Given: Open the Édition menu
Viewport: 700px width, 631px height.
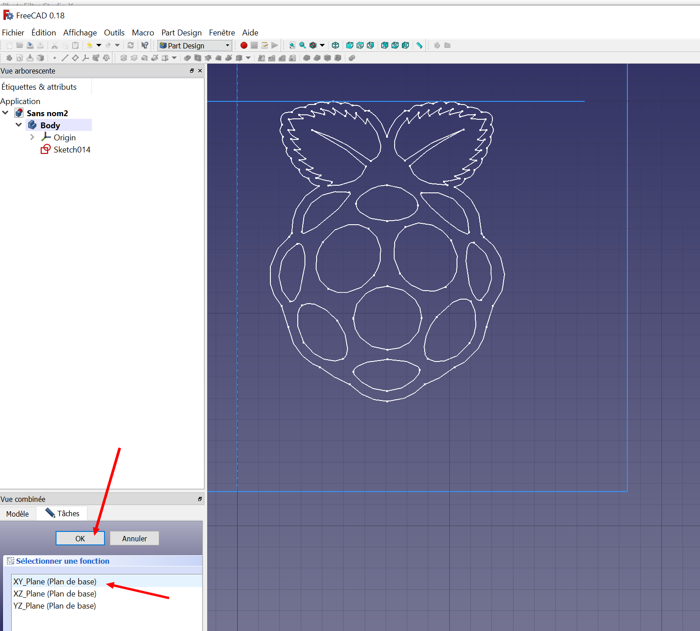Looking at the screenshot, I should pyautogui.click(x=43, y=33).
